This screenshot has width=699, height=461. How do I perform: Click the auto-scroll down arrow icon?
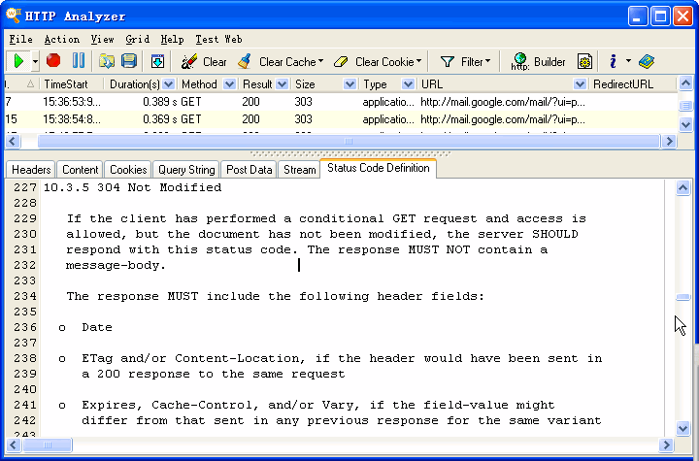coord(157,61)
